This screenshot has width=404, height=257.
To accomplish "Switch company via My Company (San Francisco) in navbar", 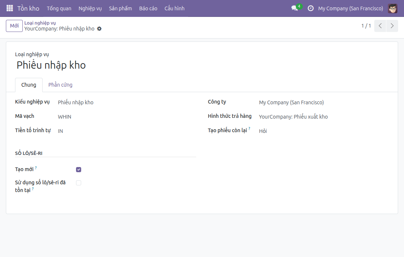I will pos(350,8).
